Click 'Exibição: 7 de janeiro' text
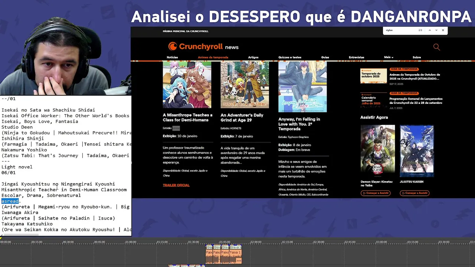This screenshot has height=267, width=475. [x=237, y=136]
